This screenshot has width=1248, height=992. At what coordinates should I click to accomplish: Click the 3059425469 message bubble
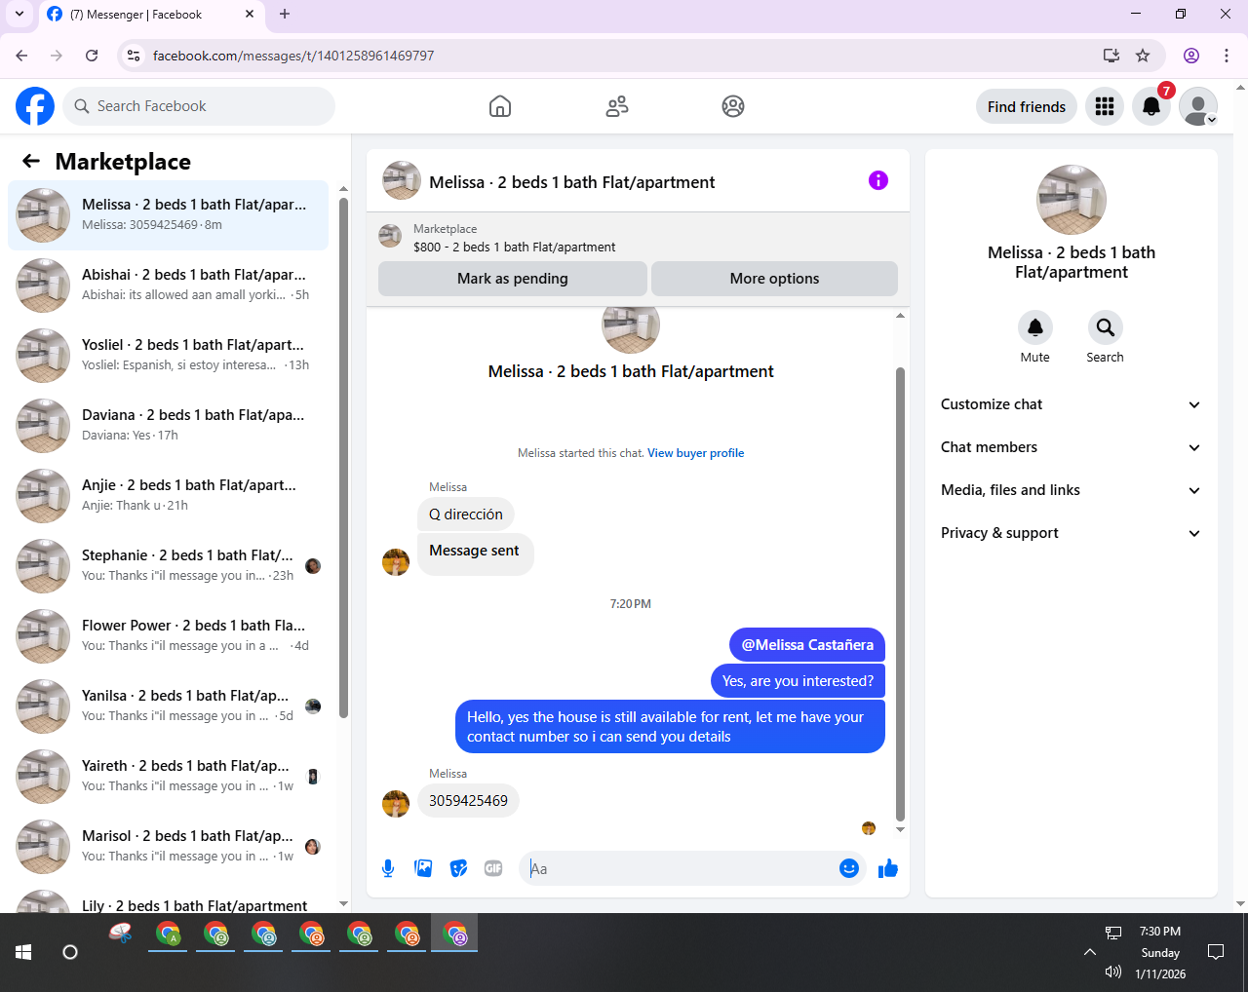(469, 801)
